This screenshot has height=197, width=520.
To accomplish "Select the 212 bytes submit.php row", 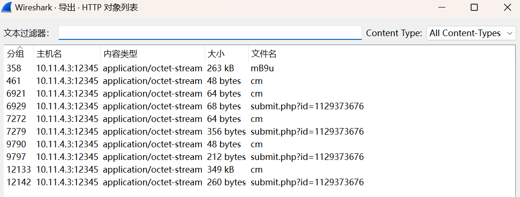I will 307,157.
